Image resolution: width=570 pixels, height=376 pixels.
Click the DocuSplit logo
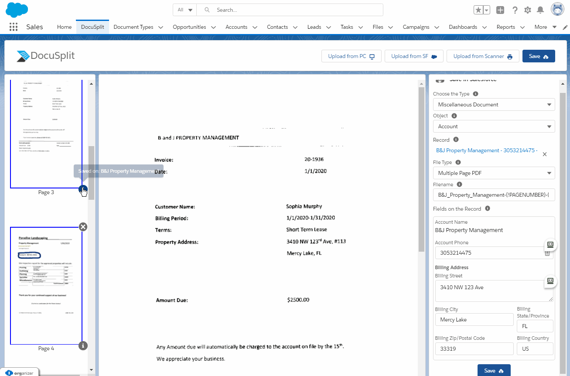coord(45,56)
